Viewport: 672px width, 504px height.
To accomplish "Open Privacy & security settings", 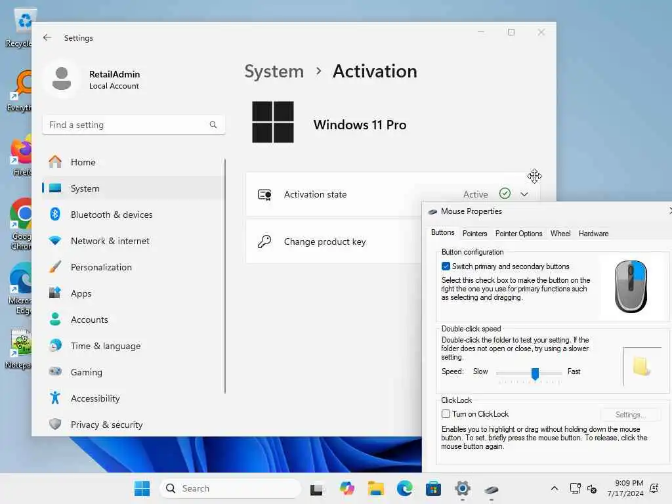I will tap(134, 425).
